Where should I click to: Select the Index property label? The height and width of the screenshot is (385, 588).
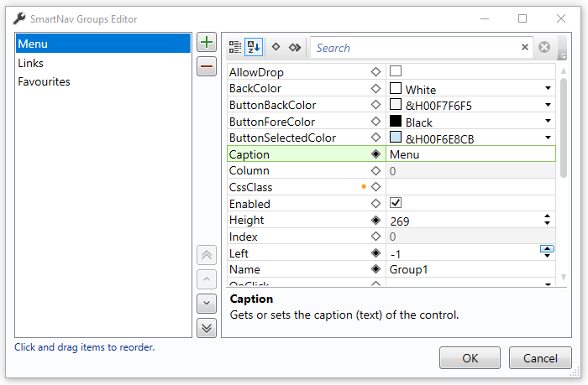coord(244,237)
